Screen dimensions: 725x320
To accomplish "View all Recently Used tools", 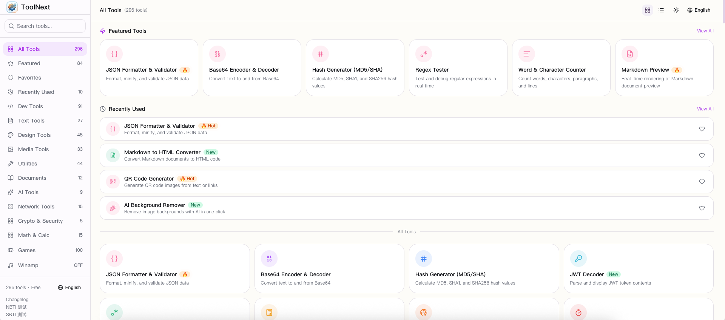I will (705, 109).
